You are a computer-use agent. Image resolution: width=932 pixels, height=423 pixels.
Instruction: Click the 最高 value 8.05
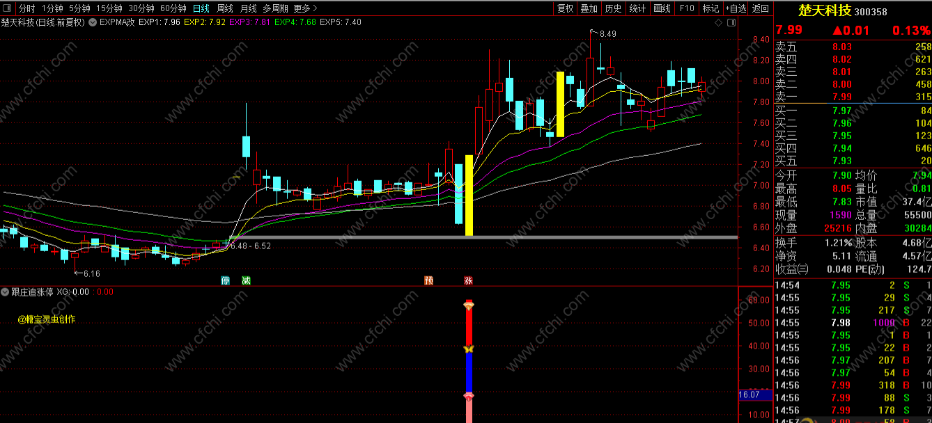[x=841, y=189]
